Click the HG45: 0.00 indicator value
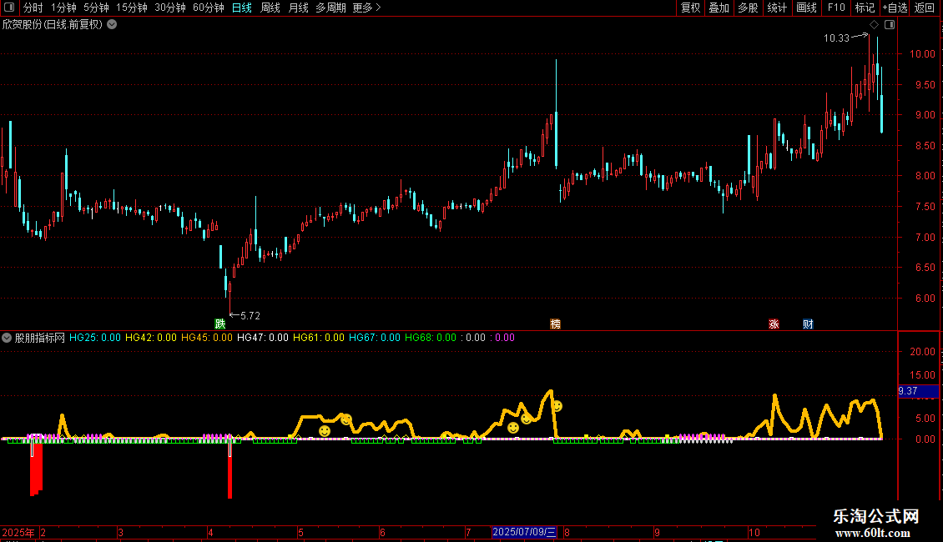Screen dimensions: 943x542 tap(207, 338)
